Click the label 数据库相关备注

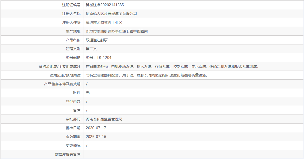[x=68, y=154]
